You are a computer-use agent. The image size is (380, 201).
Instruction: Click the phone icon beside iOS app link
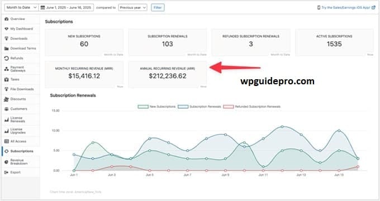coord(319,7)
